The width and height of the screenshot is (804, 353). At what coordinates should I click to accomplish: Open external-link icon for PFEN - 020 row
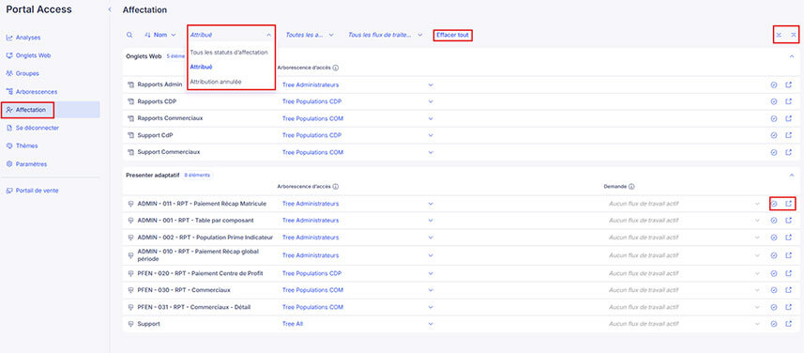pos(789,273)
